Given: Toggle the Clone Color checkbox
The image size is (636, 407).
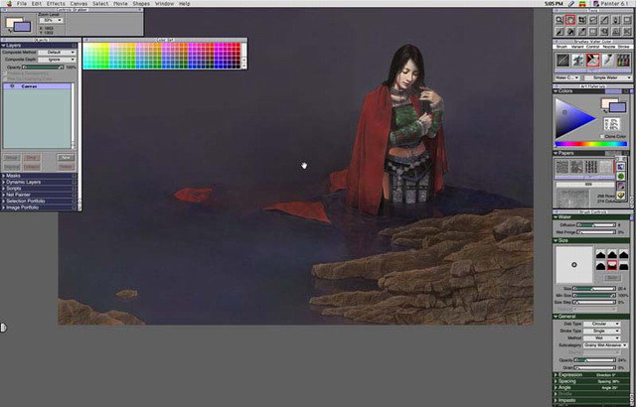Looking at the screenshot, I should (x=602, y=136).
